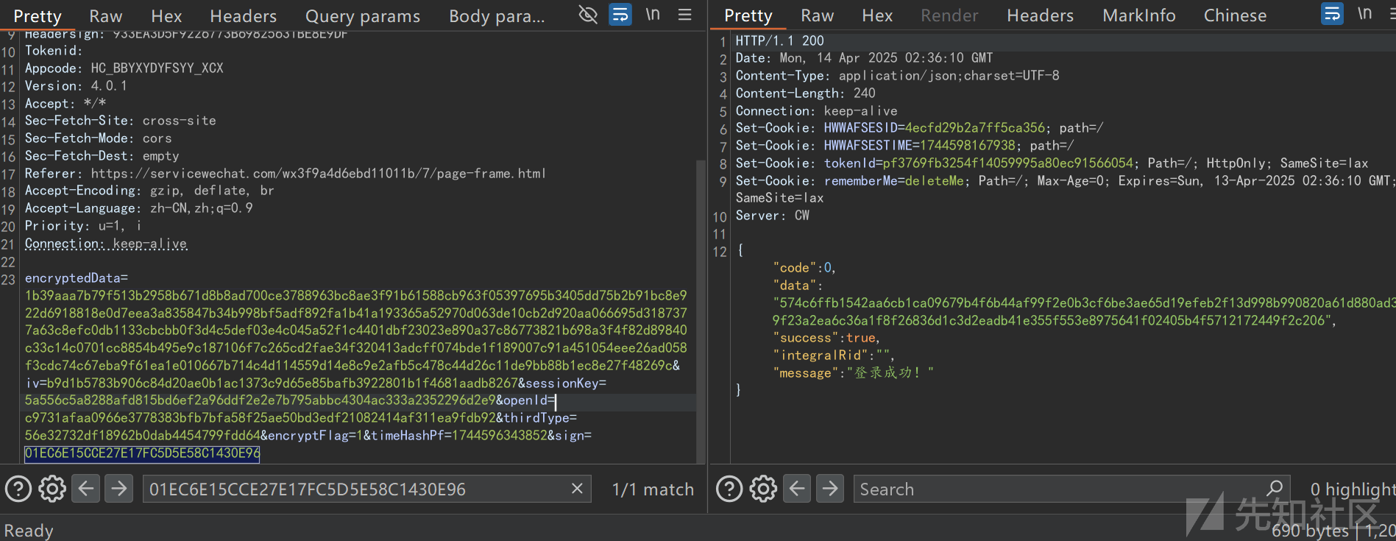Switch to response Headers tab

(x=1041, y=15)
